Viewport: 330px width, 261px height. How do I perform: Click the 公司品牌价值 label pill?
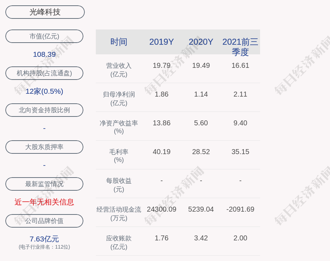point(44,221)
